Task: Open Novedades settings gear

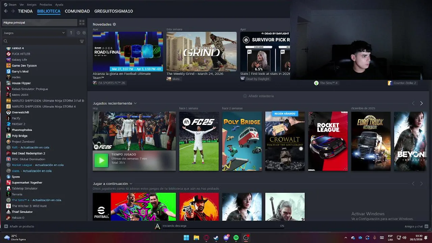Action: pyautogui.click(x=114, y=24)
